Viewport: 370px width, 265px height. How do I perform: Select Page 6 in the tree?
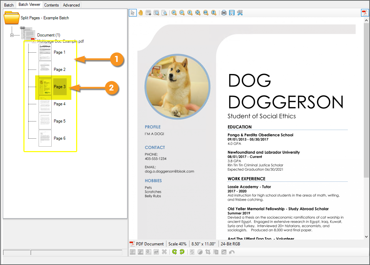pos(60,138)
